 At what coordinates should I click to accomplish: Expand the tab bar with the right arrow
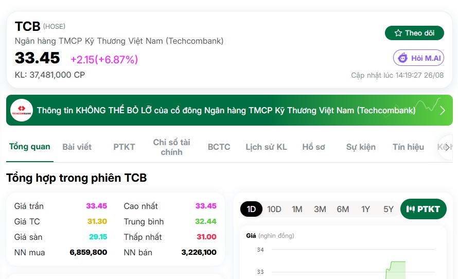pyautogui.click(x=447, y=147)
